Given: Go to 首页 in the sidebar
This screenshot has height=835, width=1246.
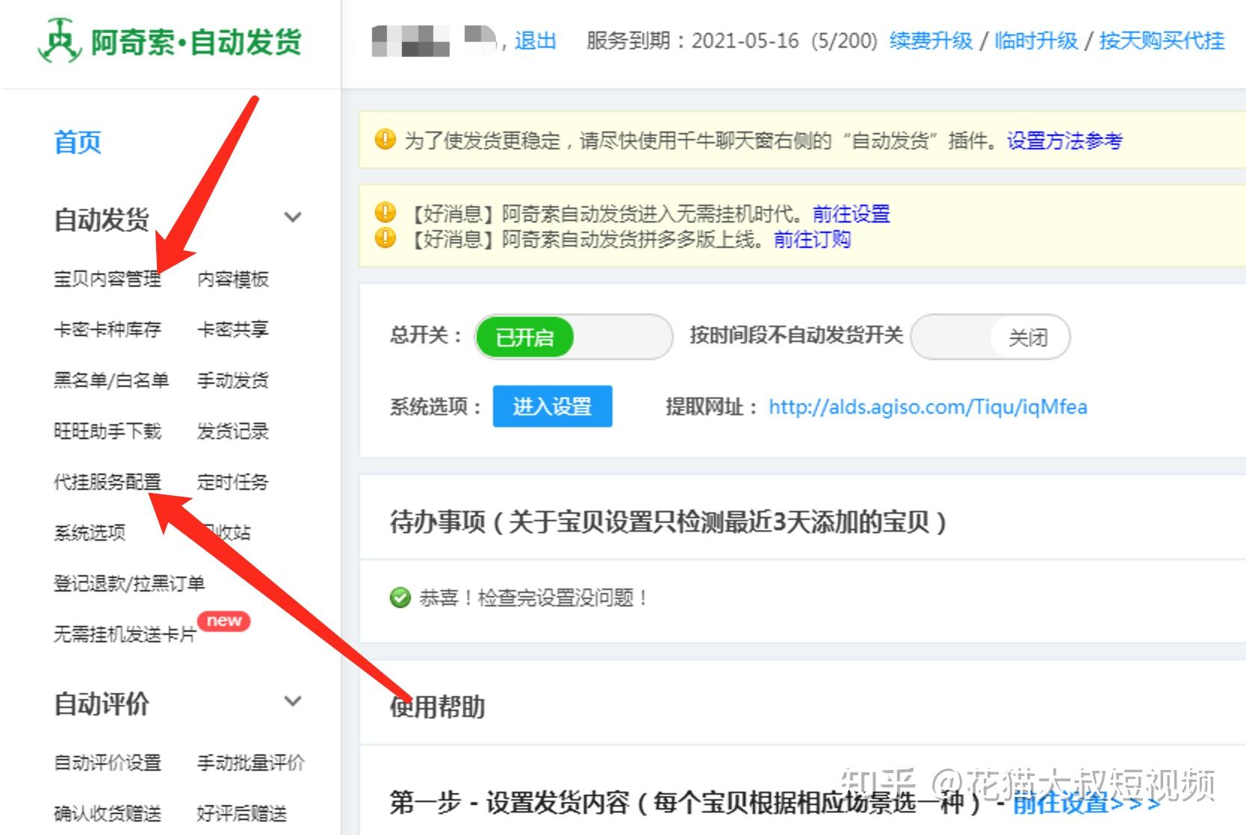Looking at the screenshot, I should tap(78, 142).
